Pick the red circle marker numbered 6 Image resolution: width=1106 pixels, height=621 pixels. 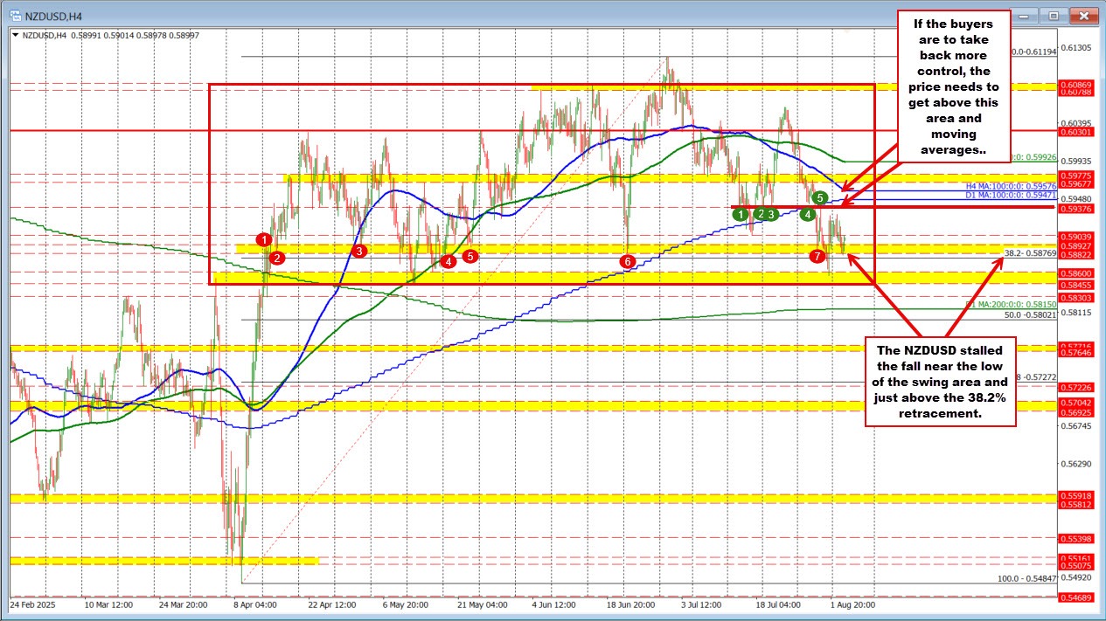pyautogui.click(x=627, y=261)
